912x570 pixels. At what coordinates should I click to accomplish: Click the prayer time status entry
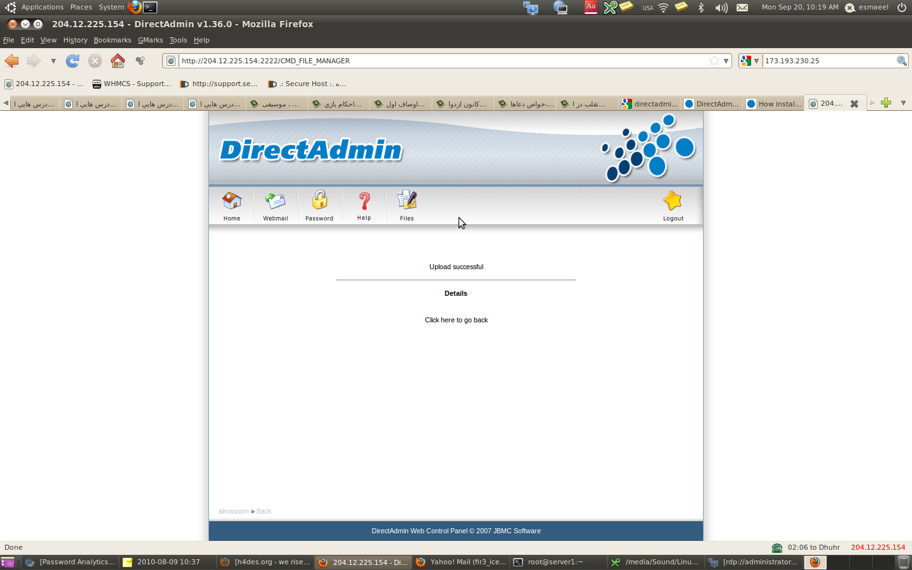[806, 547]
